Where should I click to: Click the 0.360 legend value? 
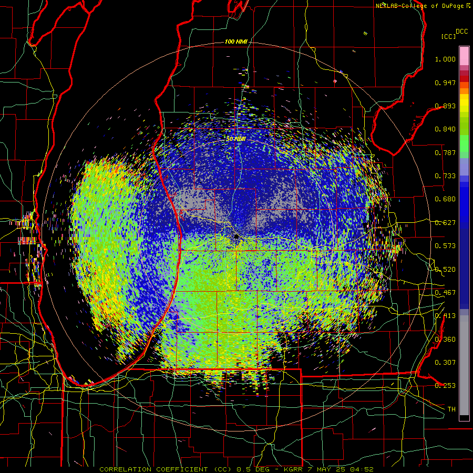click(x=445, y=340)
